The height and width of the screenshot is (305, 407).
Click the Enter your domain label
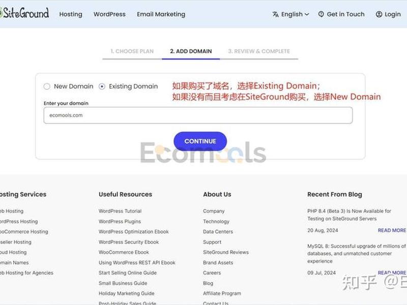pyautogui.click(x=66, y=103)
